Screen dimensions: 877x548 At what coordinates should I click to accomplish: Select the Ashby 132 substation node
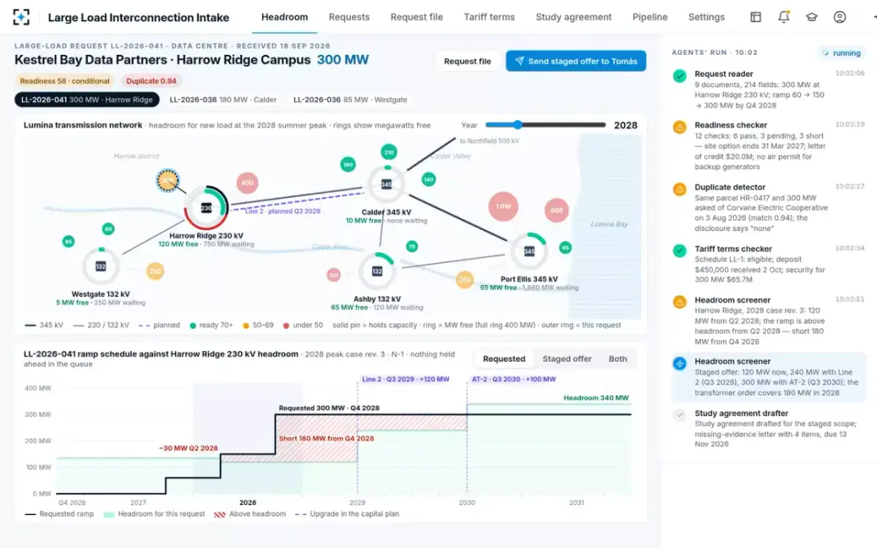click(377, 271)
